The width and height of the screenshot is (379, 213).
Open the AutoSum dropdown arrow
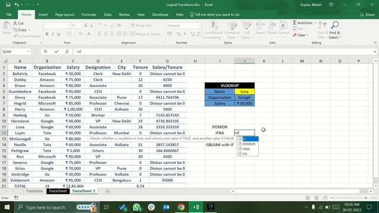(x=315, y=22)
